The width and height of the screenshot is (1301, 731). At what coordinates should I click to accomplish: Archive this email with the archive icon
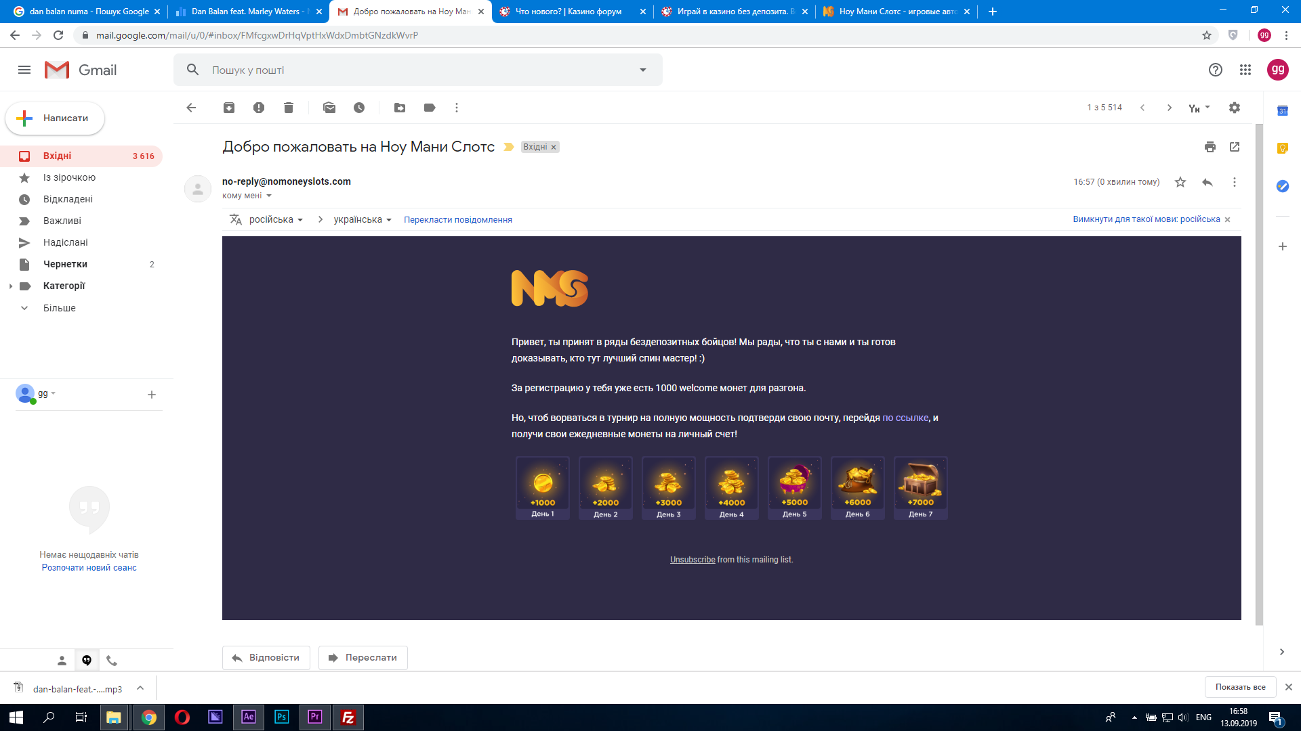[229, 108]
